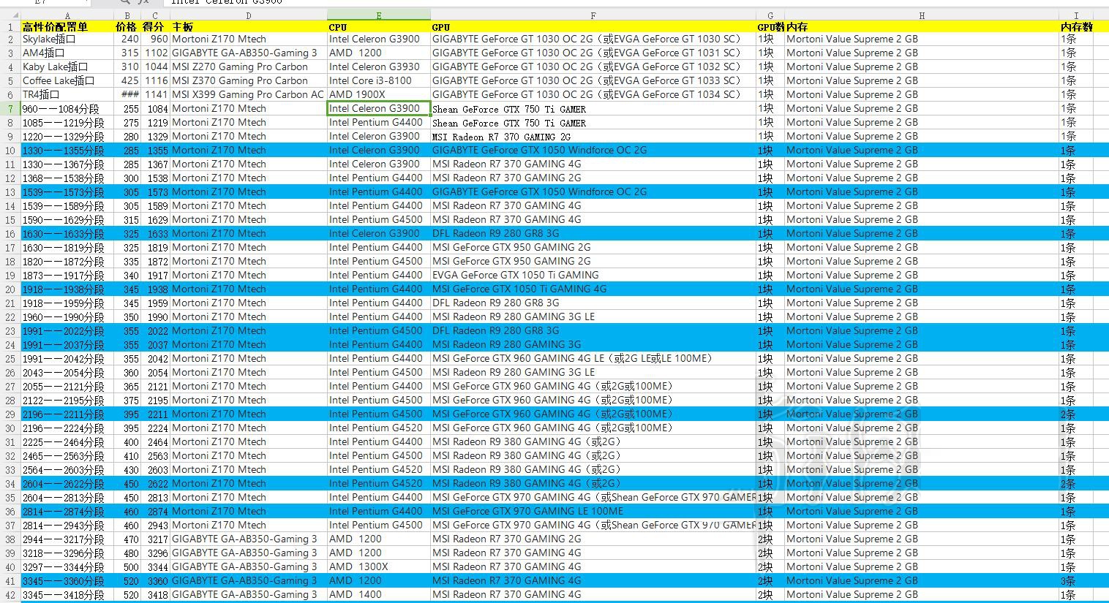This screenshot has height=603, width=1109.
Task: Click the ### overflow price cell in row 6
Action: click(127, 94)
